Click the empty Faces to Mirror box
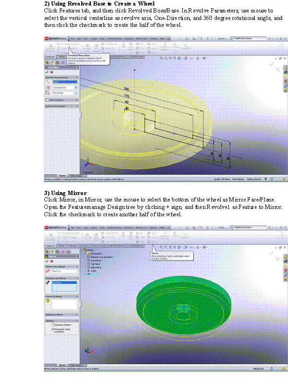Image resolution: width=288 pixels, height=378 pixels. click(x=64, y=304)
